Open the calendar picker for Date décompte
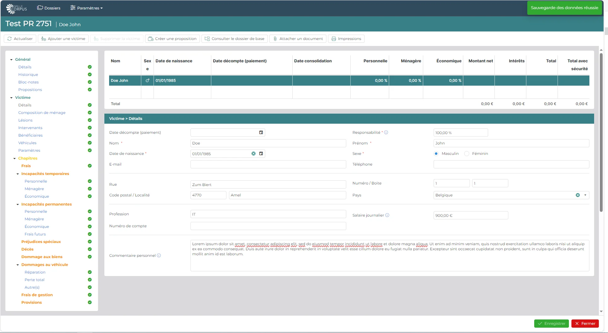Viewport: 608px width, 333px height. (x=261, y=133)
